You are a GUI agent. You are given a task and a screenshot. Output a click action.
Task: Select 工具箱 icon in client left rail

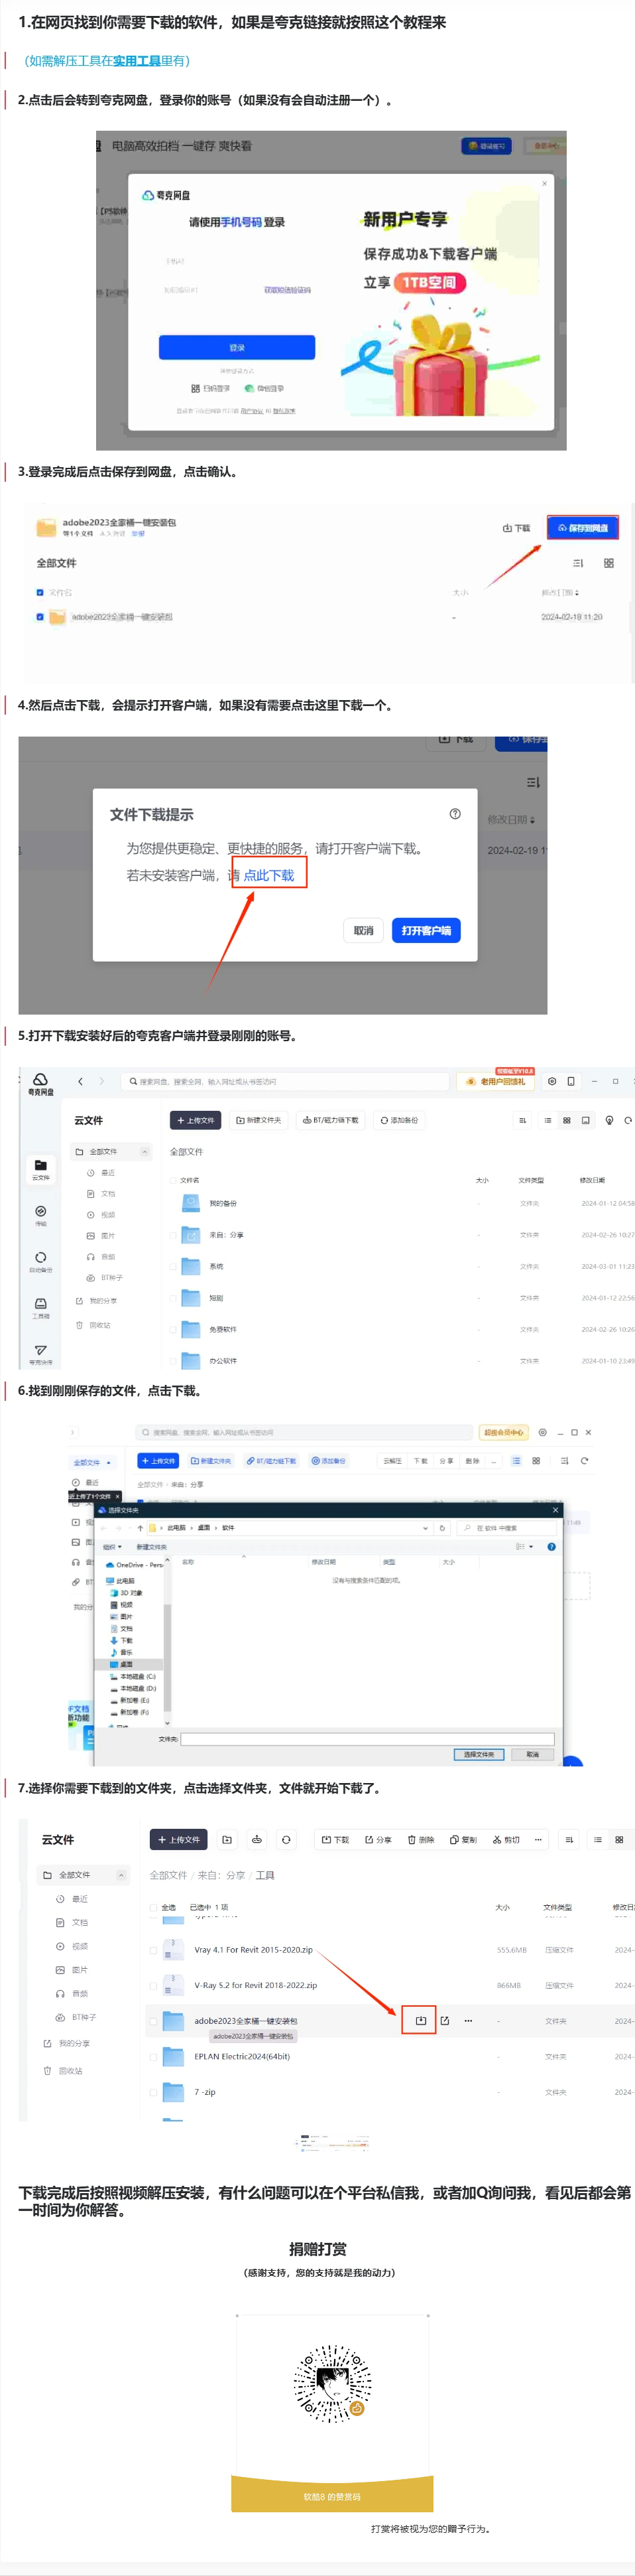[40, 1307]
